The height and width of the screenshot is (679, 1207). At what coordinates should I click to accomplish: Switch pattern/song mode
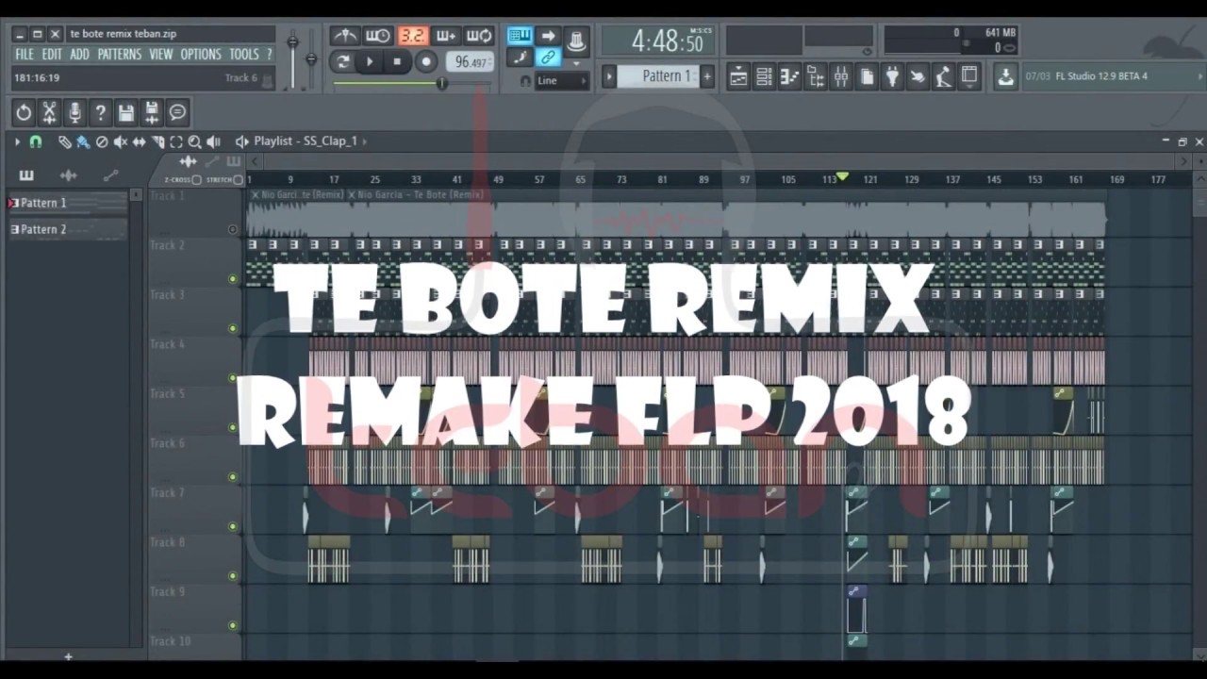coord(343,62)
